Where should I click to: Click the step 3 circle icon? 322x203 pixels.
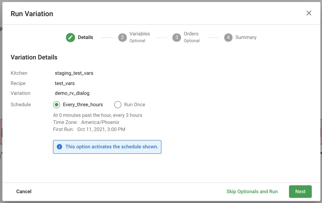(177, 37)
